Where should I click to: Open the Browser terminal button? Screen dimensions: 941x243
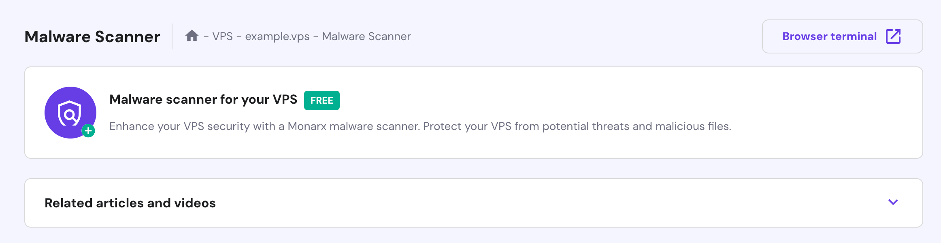829,36
